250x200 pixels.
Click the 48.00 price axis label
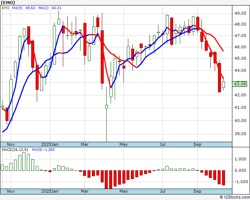tap(240, 25)
